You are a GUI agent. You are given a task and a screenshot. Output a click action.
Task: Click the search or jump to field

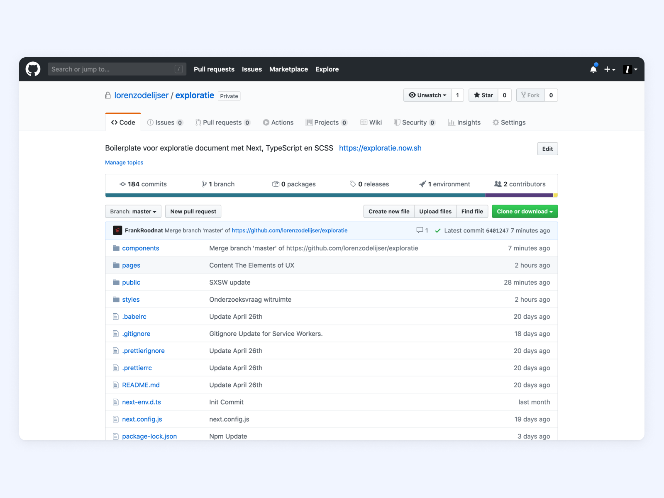point(116,69)
